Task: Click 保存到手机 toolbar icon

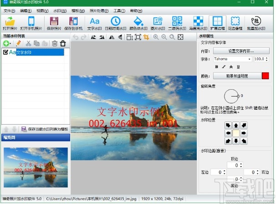Action: pyautogui.click(x=73, y=23)
